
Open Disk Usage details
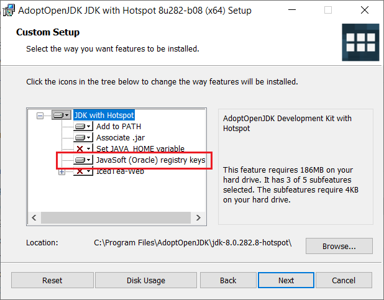click(146, 280)
